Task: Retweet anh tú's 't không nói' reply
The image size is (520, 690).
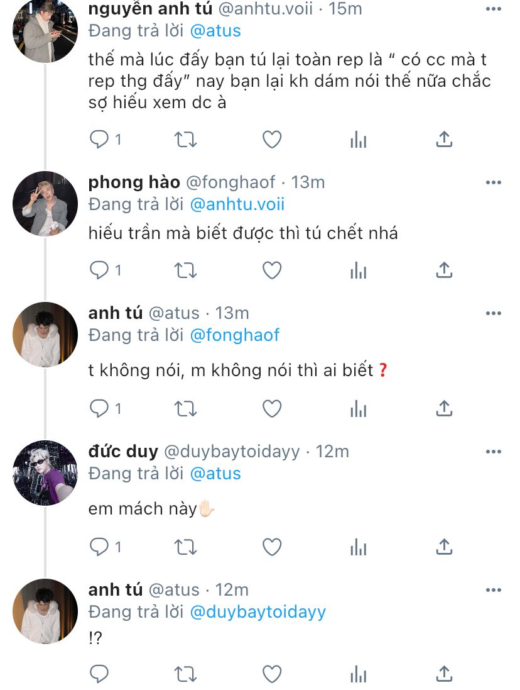Action: (x=185, y=409)
